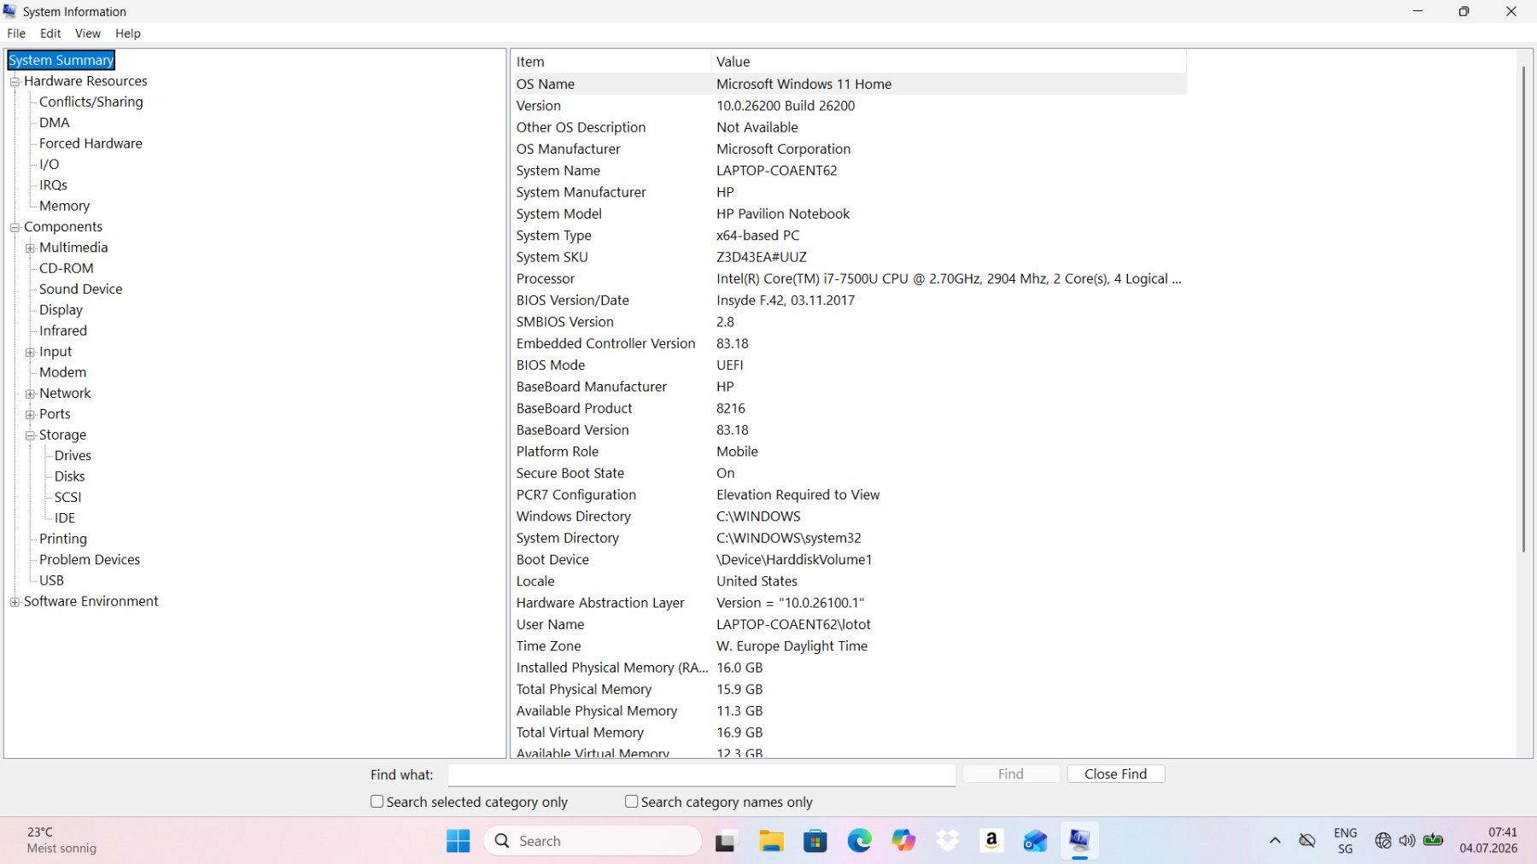Open Outlook from the taskbar
This screenshot has width=1537, height=864.
[x=1036, y=842]
